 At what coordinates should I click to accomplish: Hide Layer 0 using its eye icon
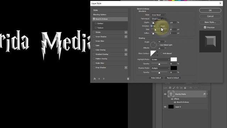165,107
